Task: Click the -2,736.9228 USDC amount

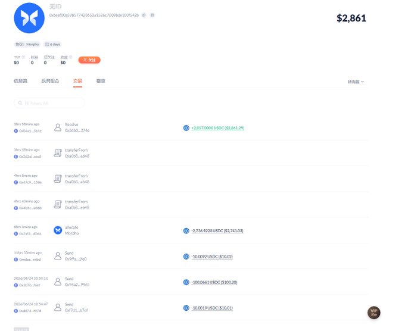Action: click(217, 230)
